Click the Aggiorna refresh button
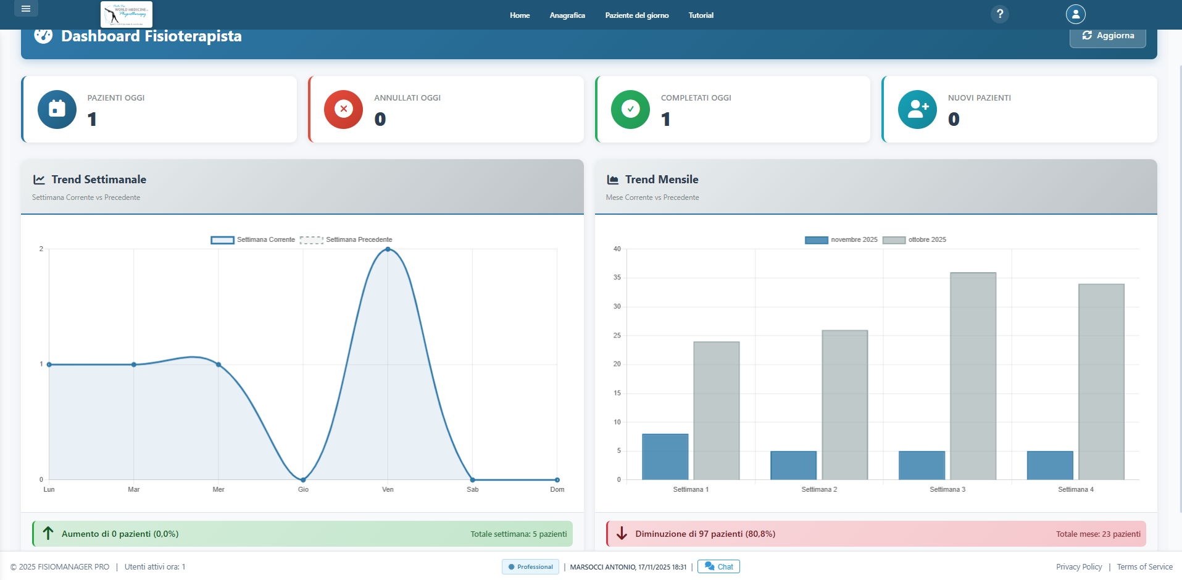The width and height of the screenshot is (1182, 580). (1107, 35)
